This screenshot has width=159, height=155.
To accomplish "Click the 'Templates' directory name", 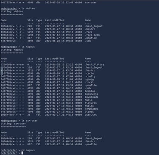I will coord(92,109).
